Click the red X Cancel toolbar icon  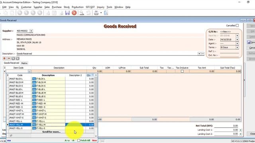pyautogui.click(x=74, y=13)
